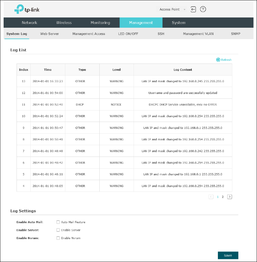Select the System Log sub-tab
The height and width of the screenshot is (262, 257).
click(17, 34)
